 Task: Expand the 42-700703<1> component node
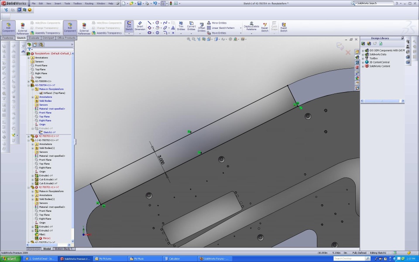coord(29,136)
